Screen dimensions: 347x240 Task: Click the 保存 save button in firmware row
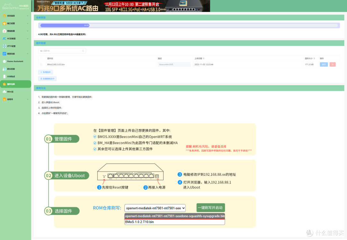(x=324, y=64)
